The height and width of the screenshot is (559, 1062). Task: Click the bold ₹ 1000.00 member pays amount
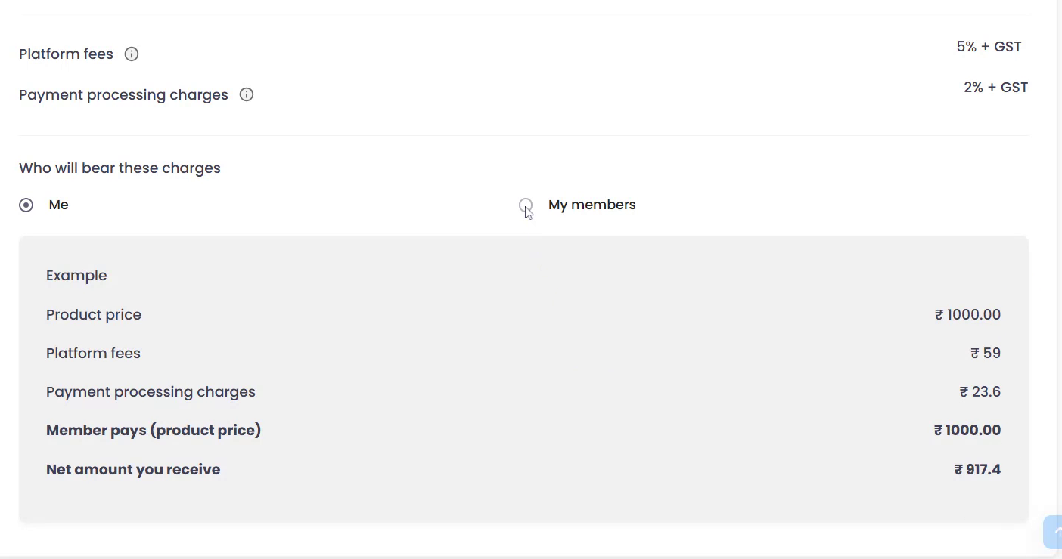[x=967, y=431]
